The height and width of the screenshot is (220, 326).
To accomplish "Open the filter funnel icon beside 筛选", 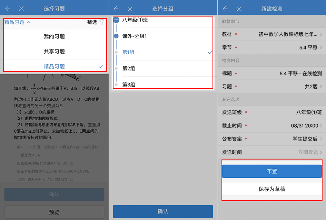I will pyautogui.click(x=101, y=21).
